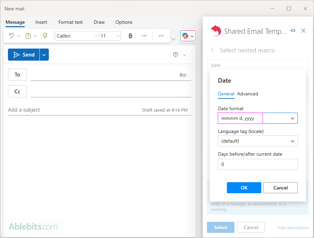Image resolution: width=314 pixels, height=238 pixels.
Task: Click the Shared Email Templates logo
Action: pos(216,31)
